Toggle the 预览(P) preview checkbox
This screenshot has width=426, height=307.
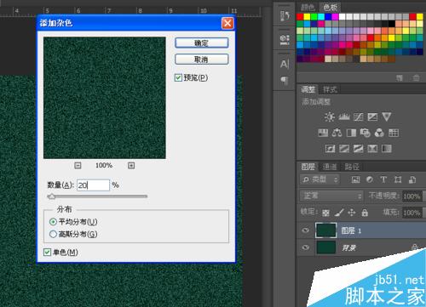(178, 77)
